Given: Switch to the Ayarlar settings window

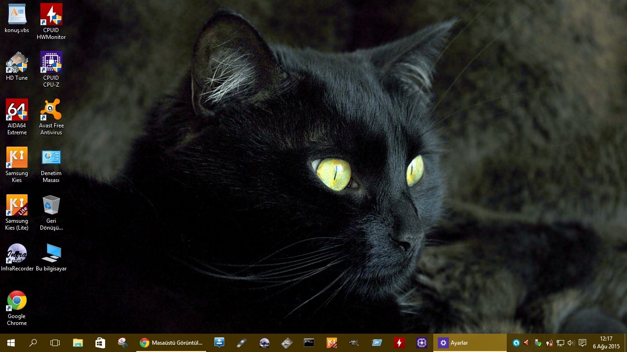Looking at the screenshot, I should coord(470,343).
